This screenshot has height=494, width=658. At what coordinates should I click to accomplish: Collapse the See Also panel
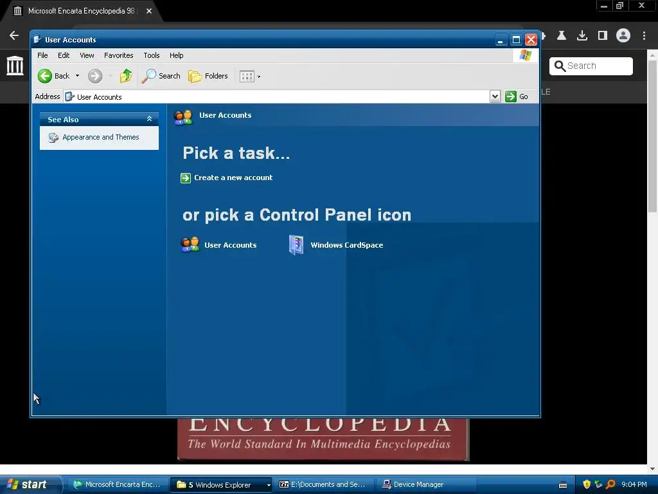pyautogui.click(x=149, y=119)
